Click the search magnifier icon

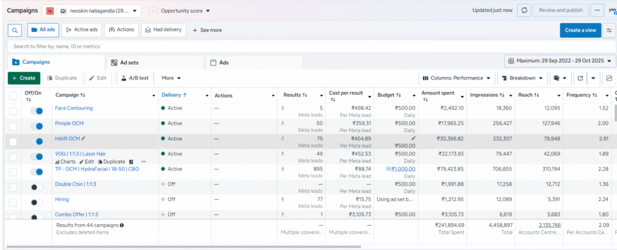point(14,30)
